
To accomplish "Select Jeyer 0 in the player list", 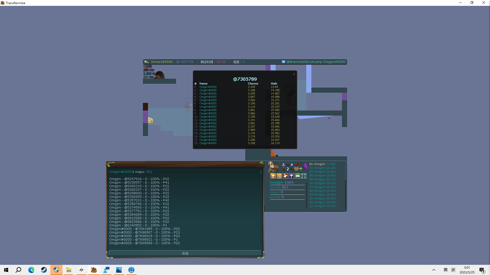I will [x=276, y=192].
